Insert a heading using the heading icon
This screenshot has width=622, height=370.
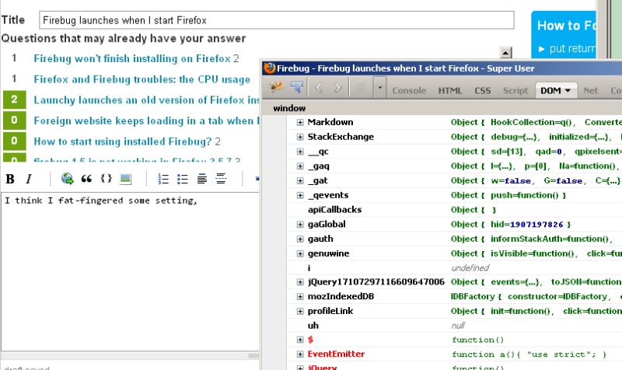(202, 180)
